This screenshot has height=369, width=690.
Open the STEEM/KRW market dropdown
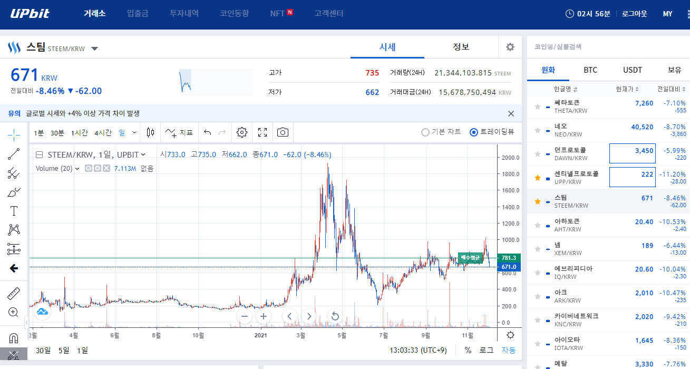(x=94, y=48)
